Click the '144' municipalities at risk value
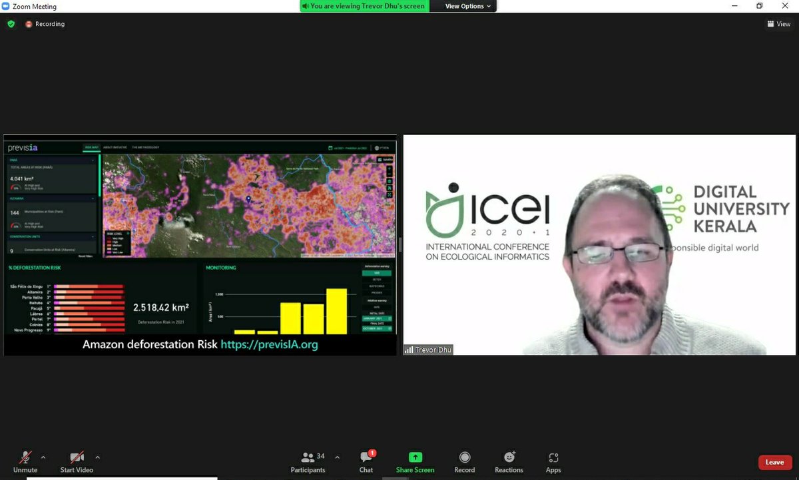Image resolution: width=799 pixels, height=480 pixels. pos(15,213)
